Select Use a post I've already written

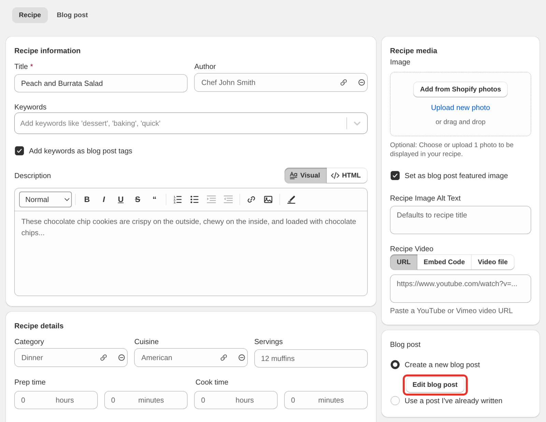pyautogui.click(x=395, y=401)
